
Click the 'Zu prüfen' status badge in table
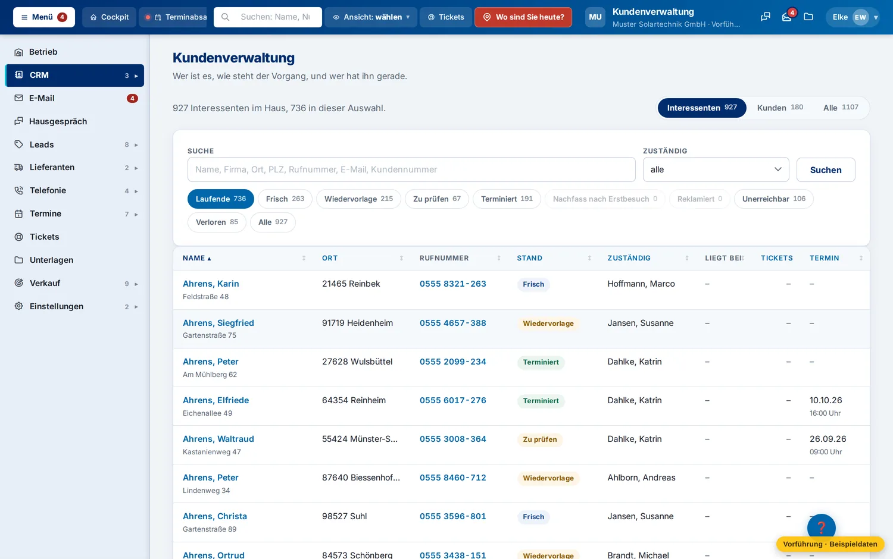(540, 439)
